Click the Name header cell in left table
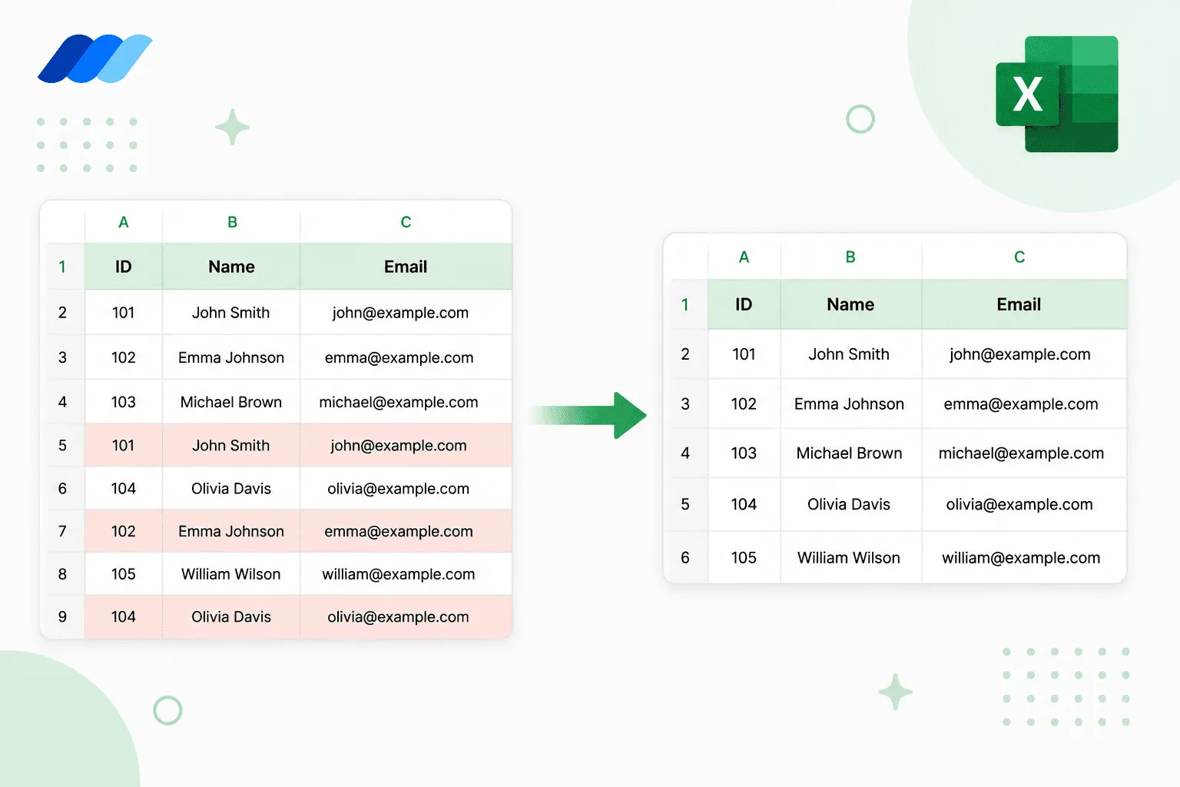 click(231, 267)
